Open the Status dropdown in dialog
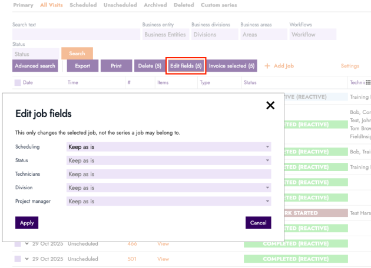 click(168, 160)
